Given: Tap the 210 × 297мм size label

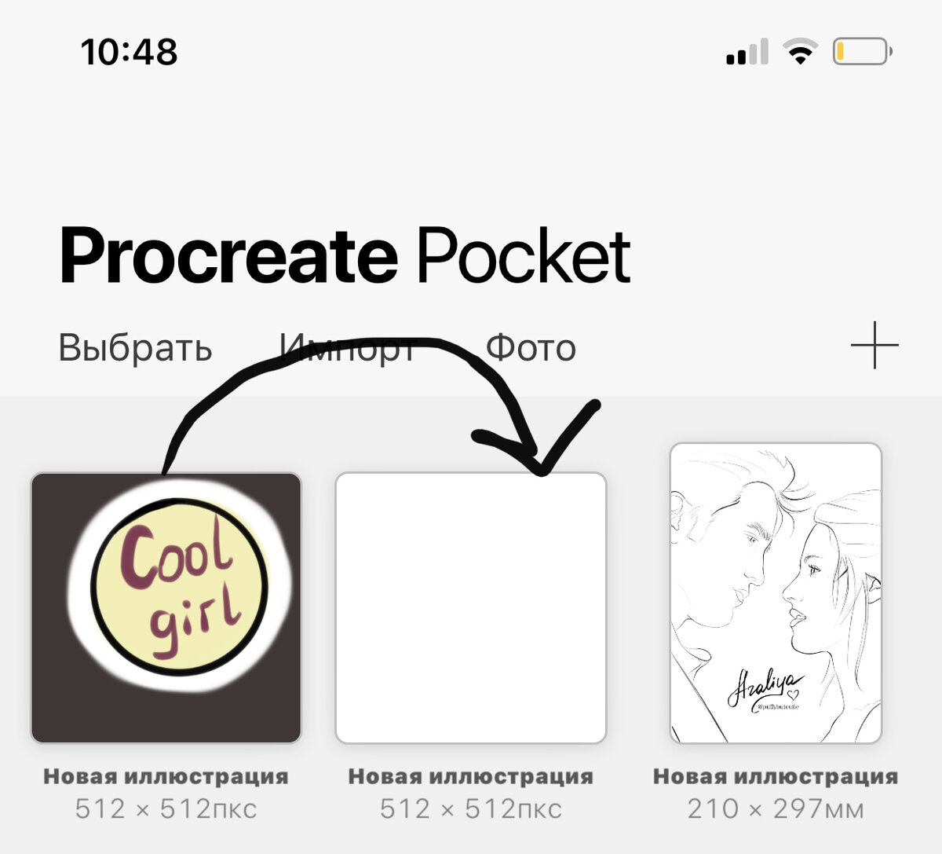Looking at the screenshot, I should [x=776, y=808].
